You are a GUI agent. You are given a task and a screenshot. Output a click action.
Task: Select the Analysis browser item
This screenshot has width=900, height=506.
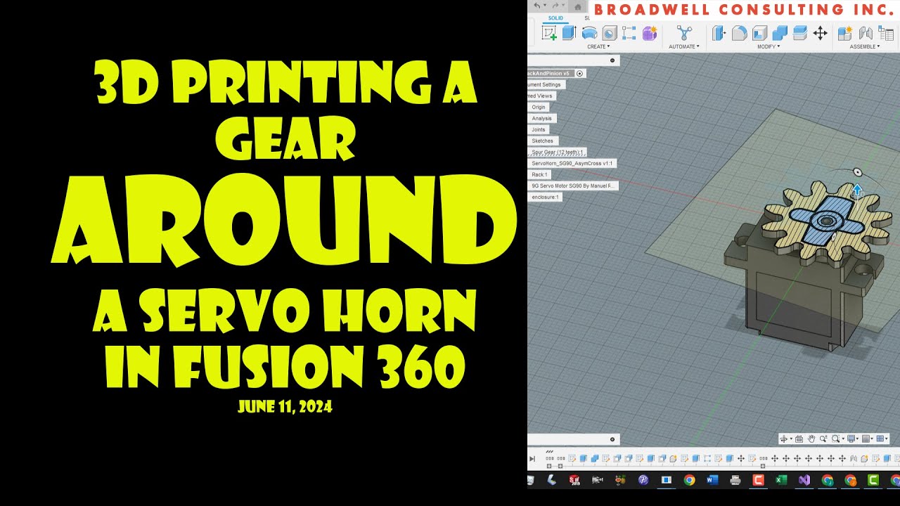[x=541, y=118]
